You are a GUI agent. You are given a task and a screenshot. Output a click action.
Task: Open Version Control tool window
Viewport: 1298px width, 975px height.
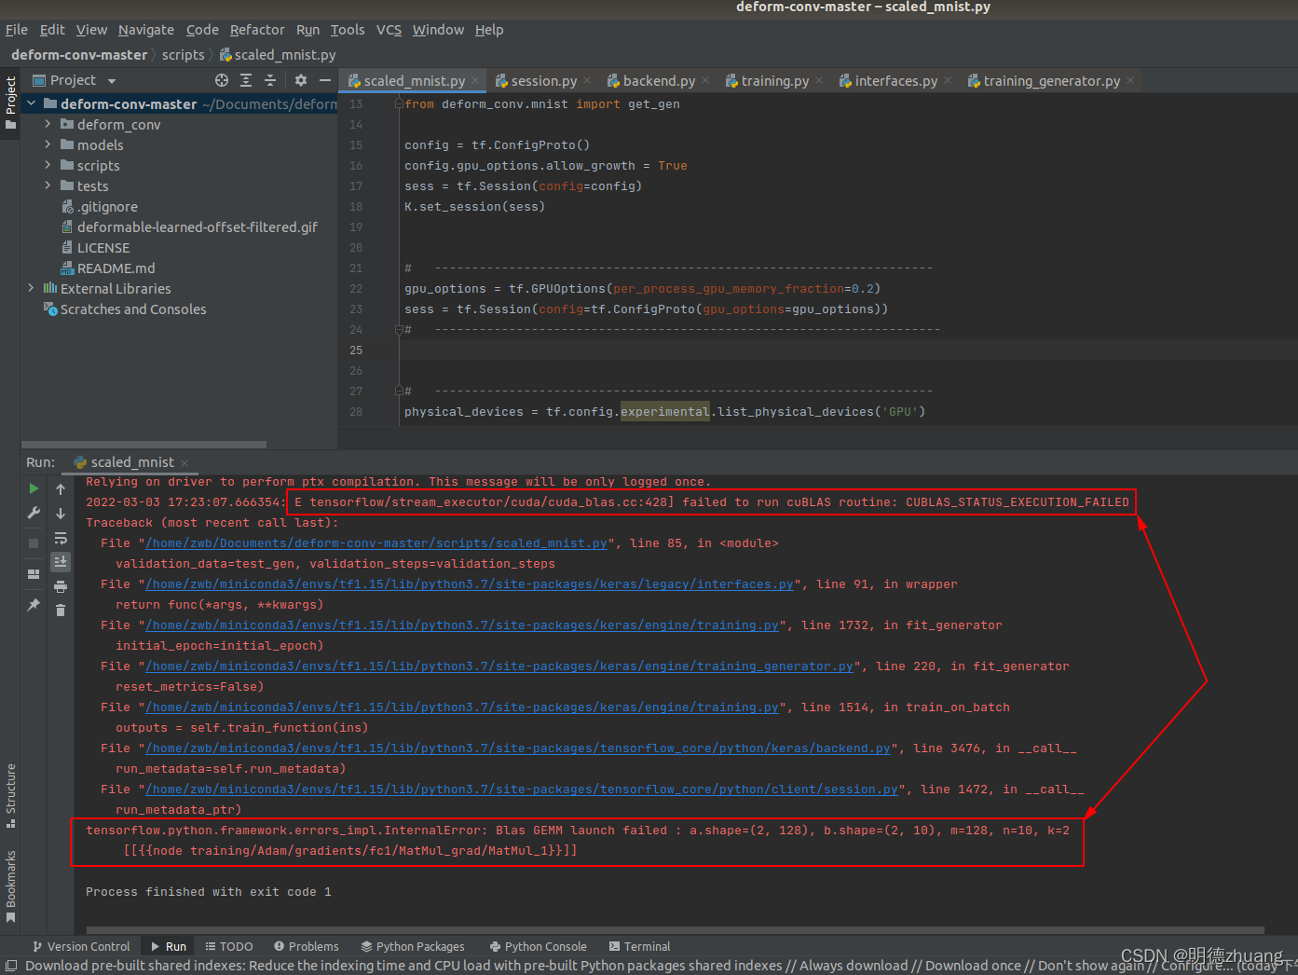(81, 946)
